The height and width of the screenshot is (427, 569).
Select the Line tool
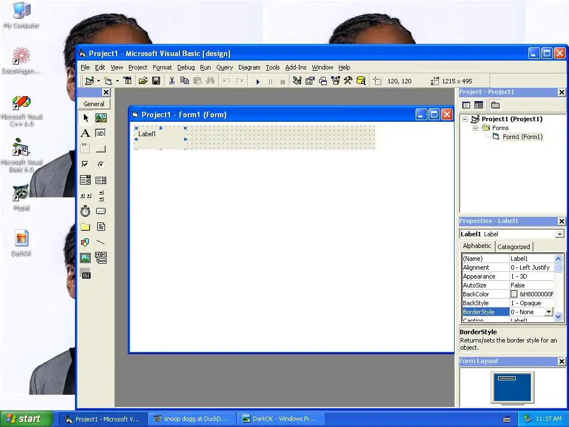101,242
